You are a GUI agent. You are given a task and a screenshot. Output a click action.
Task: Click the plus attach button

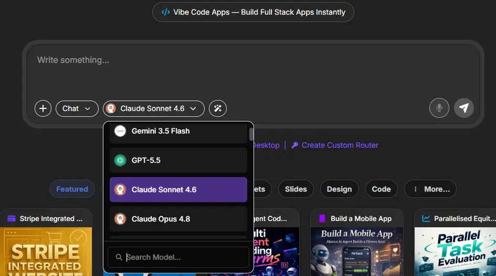point(43,108)
